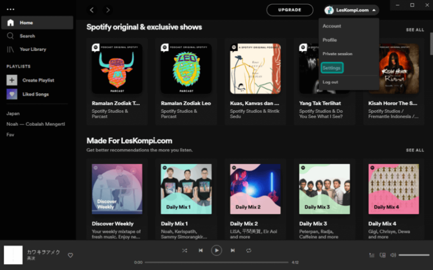The height and width of the screenshot is (270, 433).
Task: Mute the volume speaker icon
Action: click(x=393, y=255)
